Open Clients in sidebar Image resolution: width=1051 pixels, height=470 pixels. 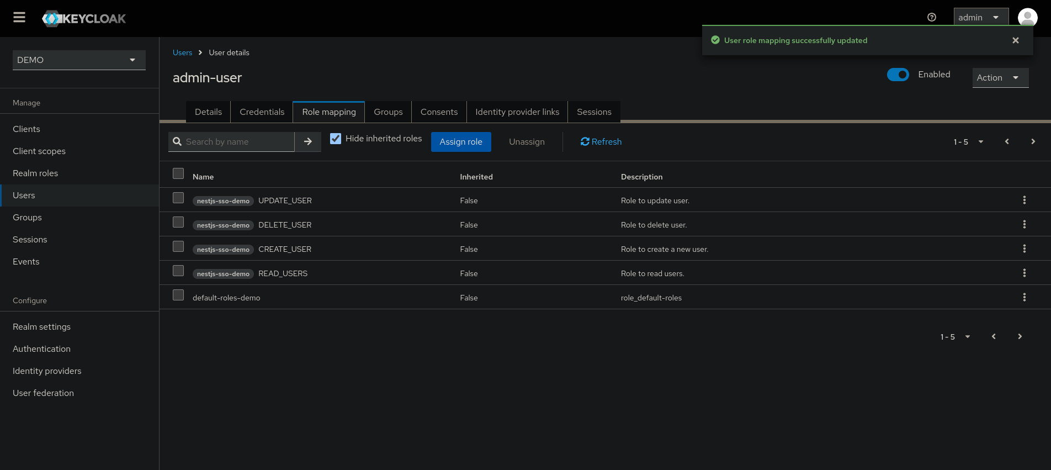pyautogui.click(x=79, y=129)
